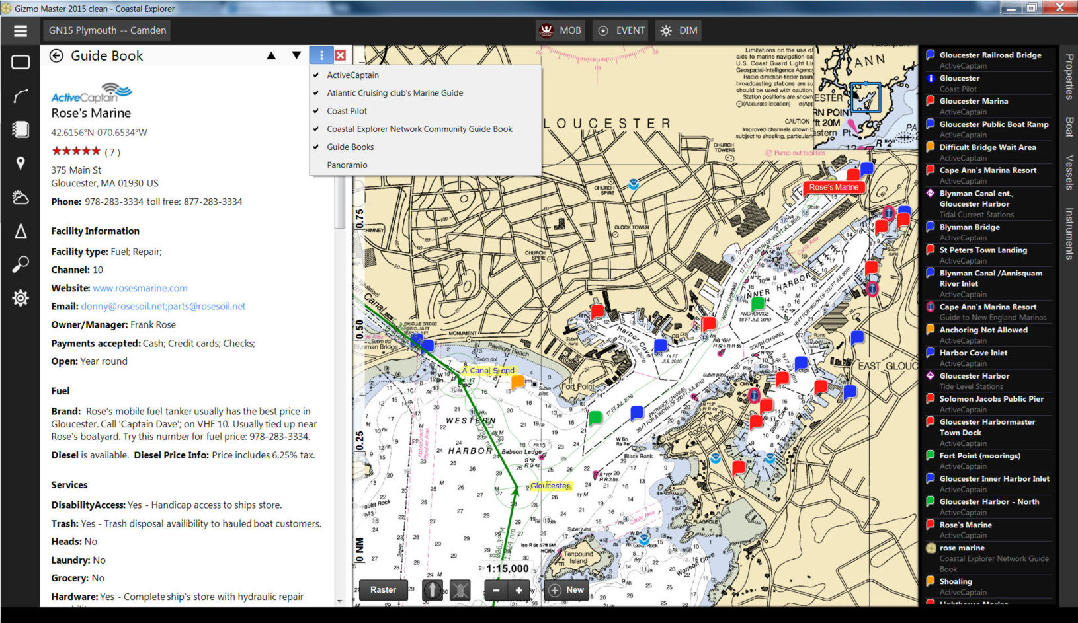The height and width of the screenshot is (623, 1078).
Task: Open the www.rosesmarine.com website link
Action: coord(140,288)
